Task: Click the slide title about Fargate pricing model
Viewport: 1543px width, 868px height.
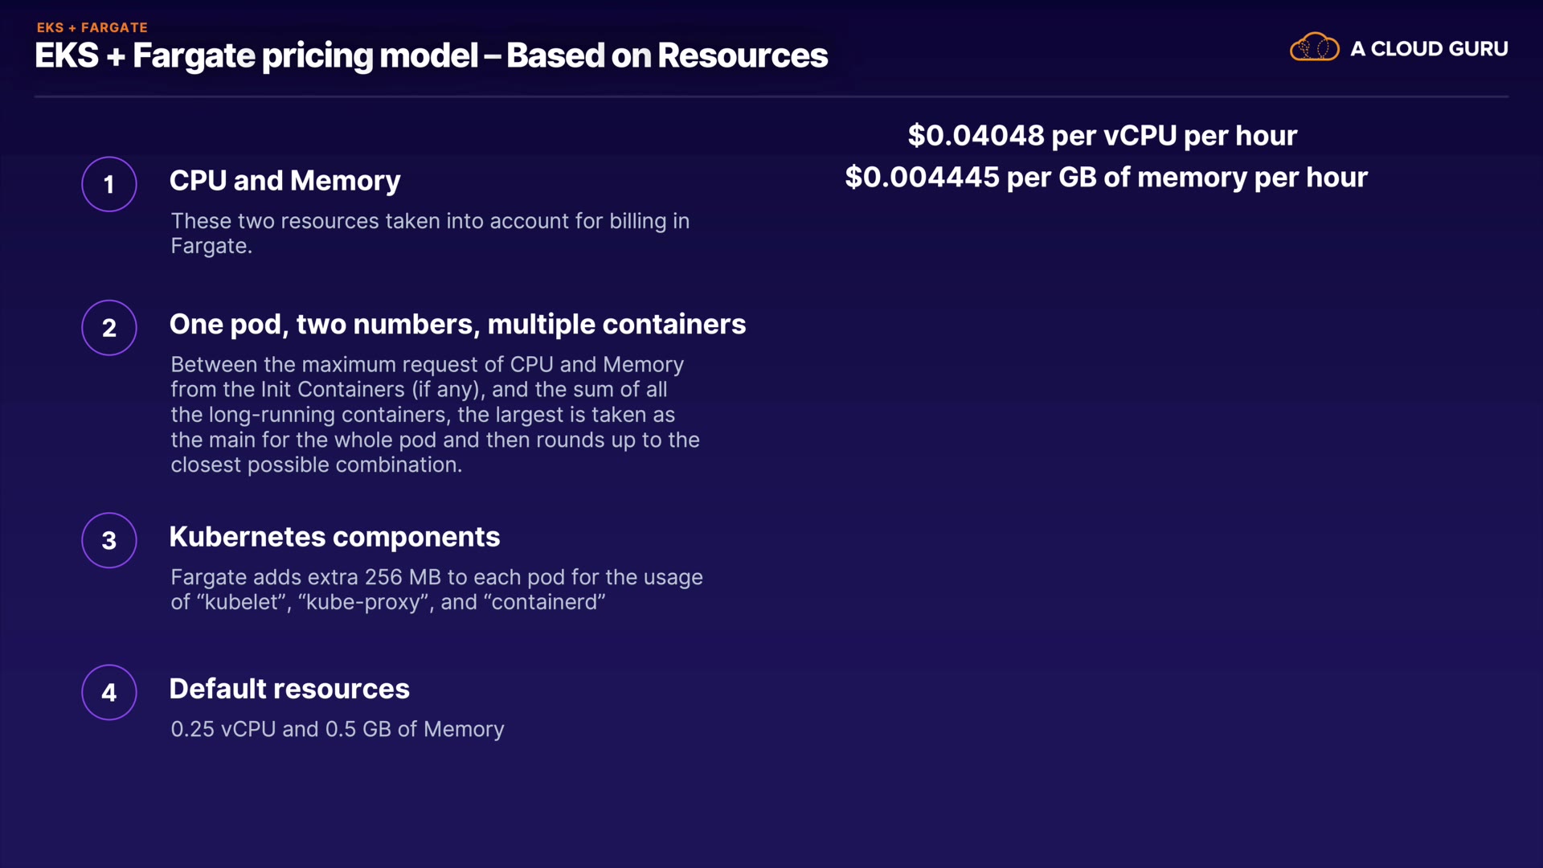Action: click(431, 55)
